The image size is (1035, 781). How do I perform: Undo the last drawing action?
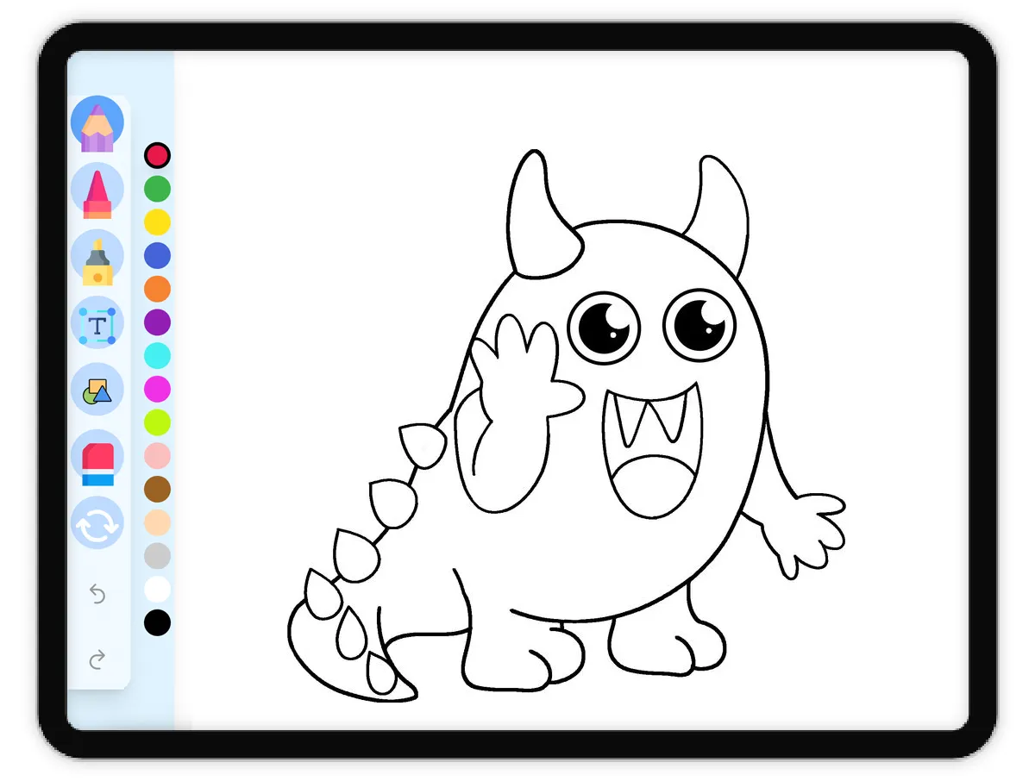pos(97,594)
